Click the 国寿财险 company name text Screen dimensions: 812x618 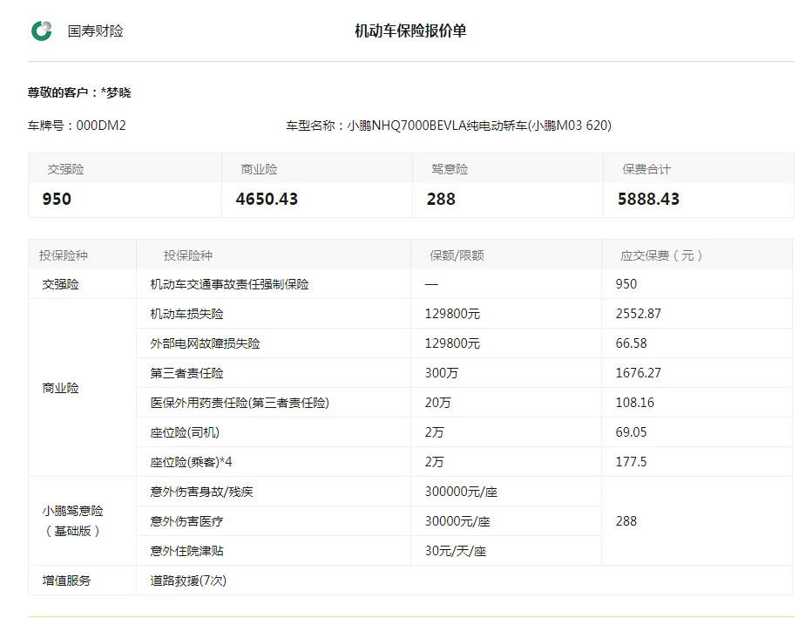pyautogui.click(x=96, y=31)
